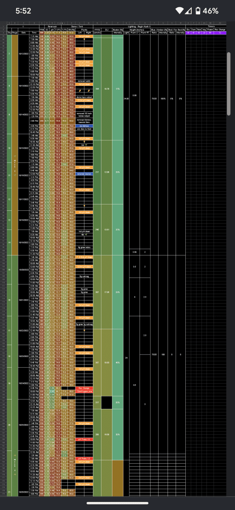Select the blue 'removed domes' cell

[84, 173]
